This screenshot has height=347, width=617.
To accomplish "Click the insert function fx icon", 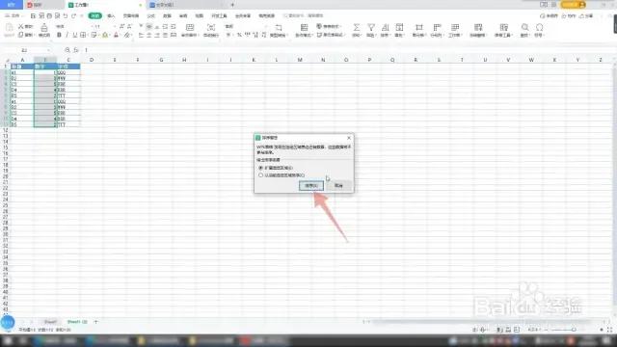I will 76,50.
